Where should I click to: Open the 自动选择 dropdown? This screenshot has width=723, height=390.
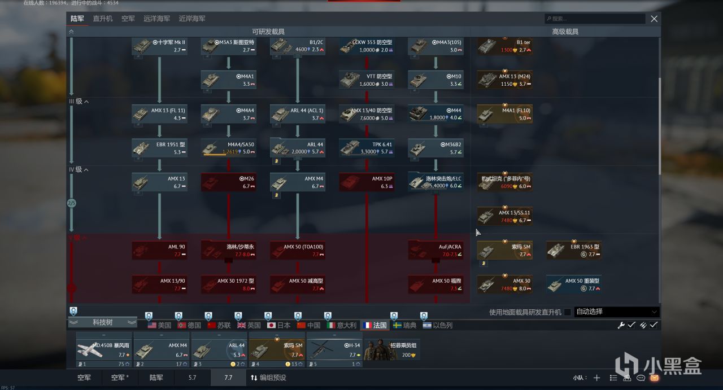tap(617, 312)
